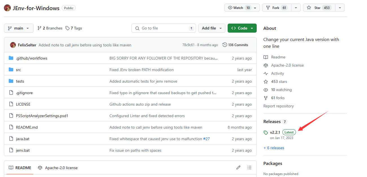This screenshot has width=367, height=177.
Task: Click the clock history icon beside 136 Commits
Action: (225, 45)
